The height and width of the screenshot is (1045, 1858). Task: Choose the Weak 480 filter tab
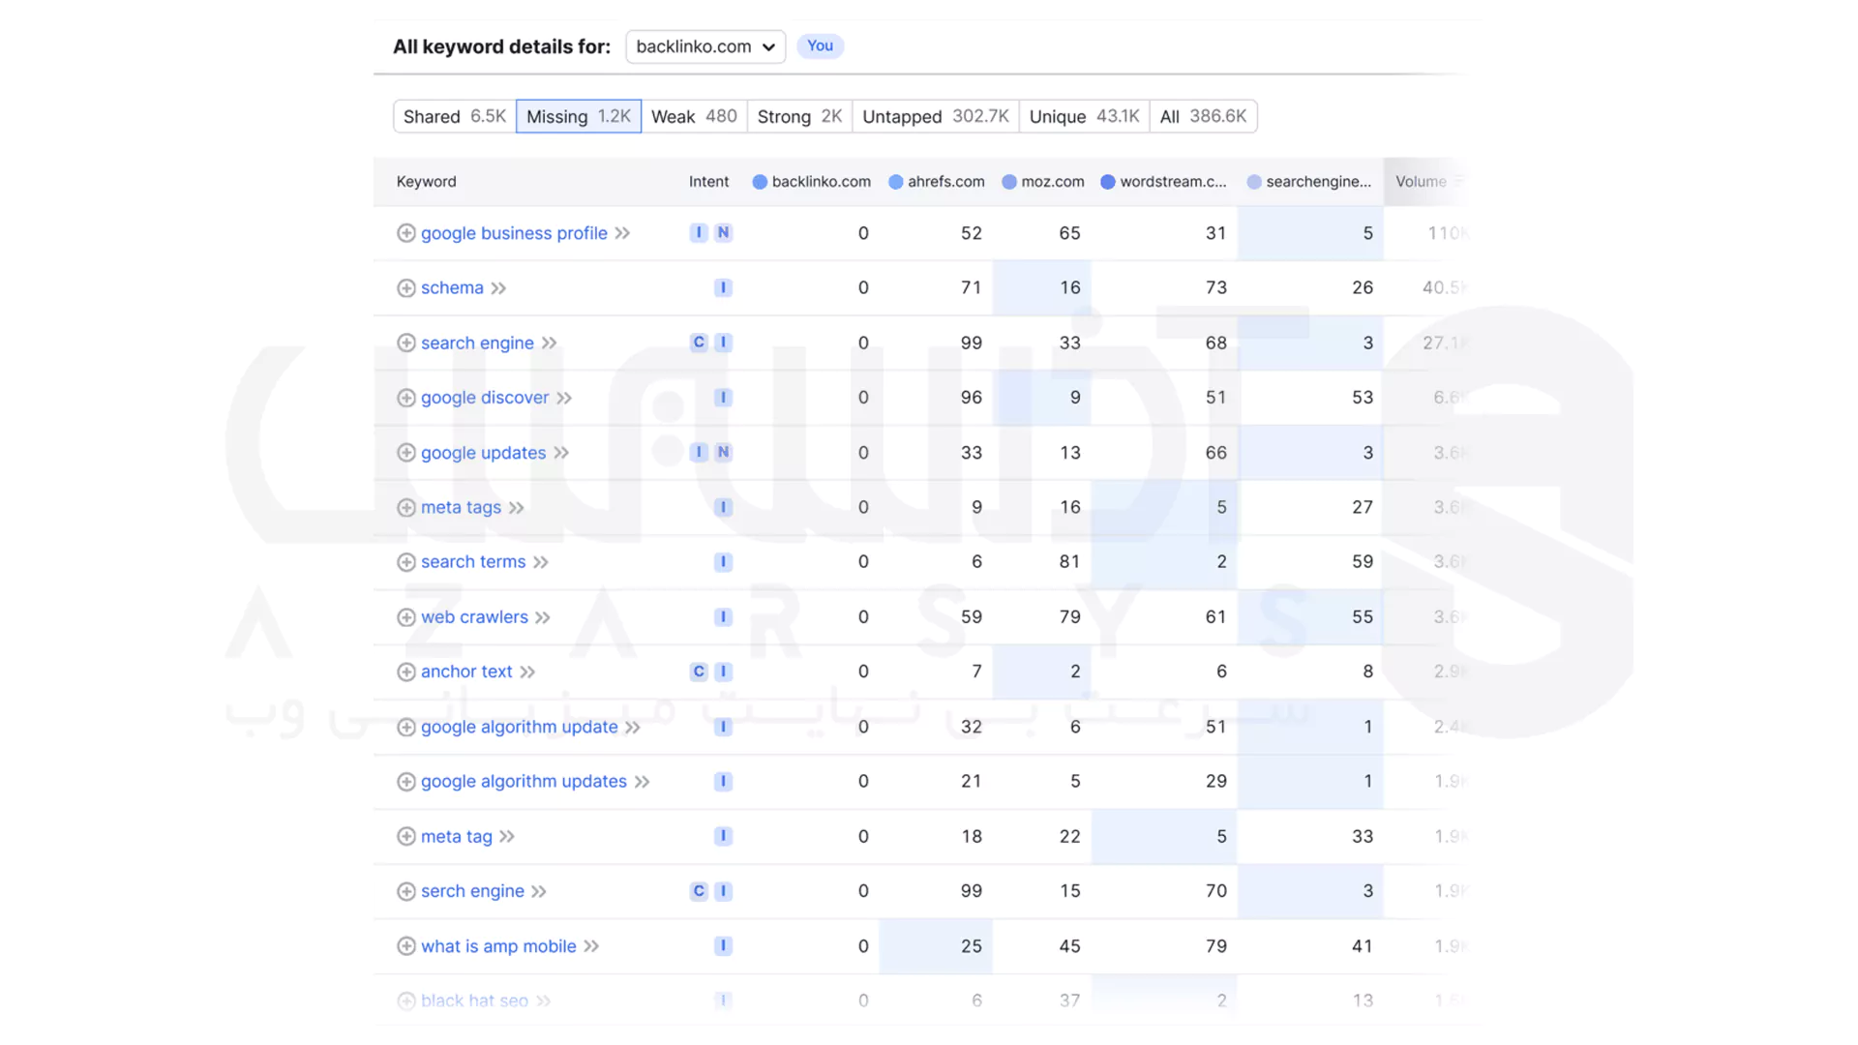(694, 116)
